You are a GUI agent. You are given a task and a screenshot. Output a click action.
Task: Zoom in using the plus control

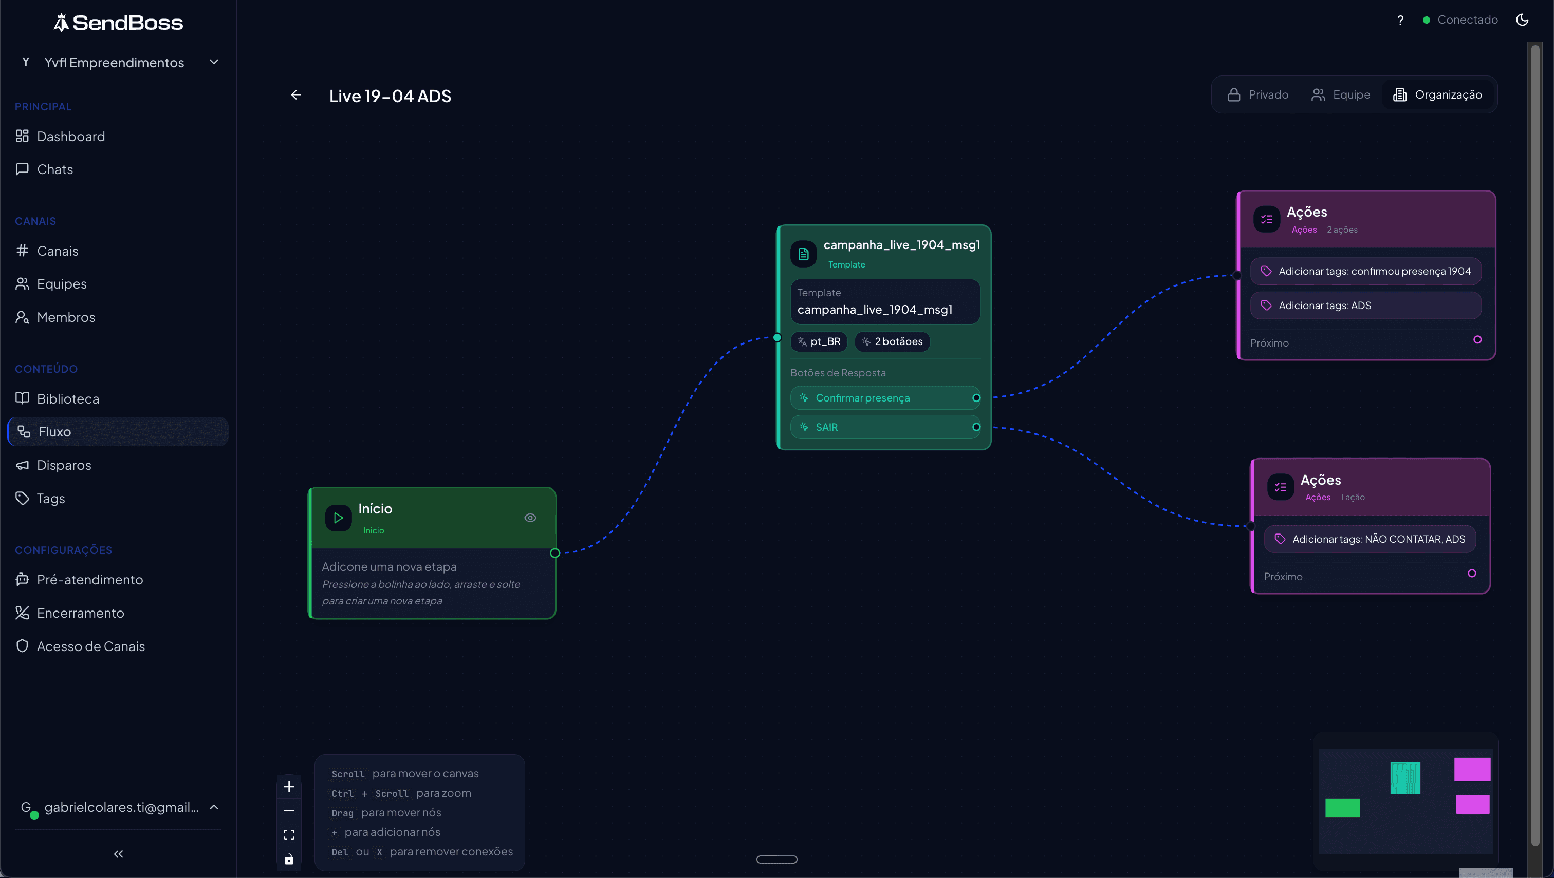pos(289,786)
